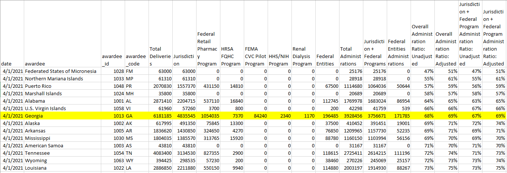The width and height of the screenshot is (507, 173).
Task: Select the Marshall Islands cell
Action: pyautogui.click(x=62, y=93)
